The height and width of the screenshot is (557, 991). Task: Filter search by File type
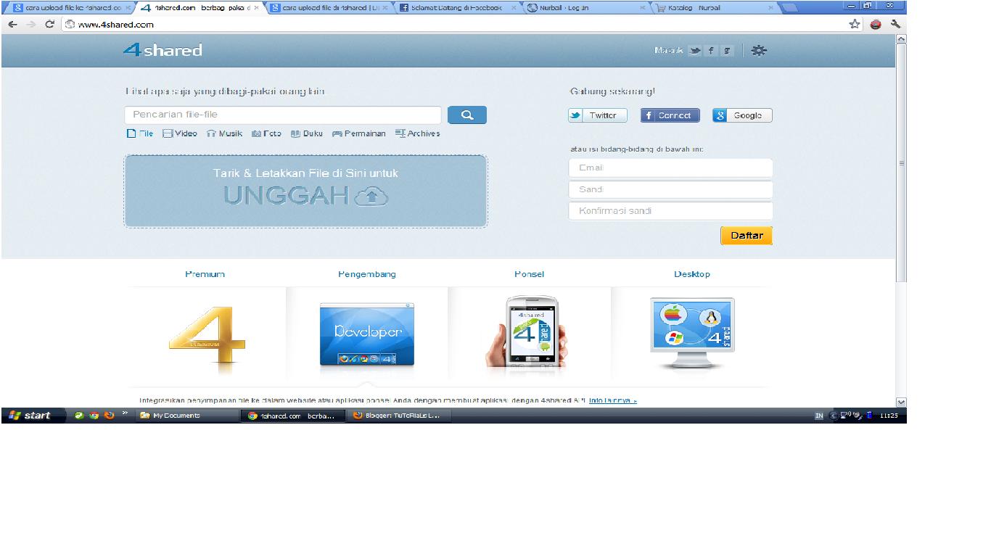[140, 133]
